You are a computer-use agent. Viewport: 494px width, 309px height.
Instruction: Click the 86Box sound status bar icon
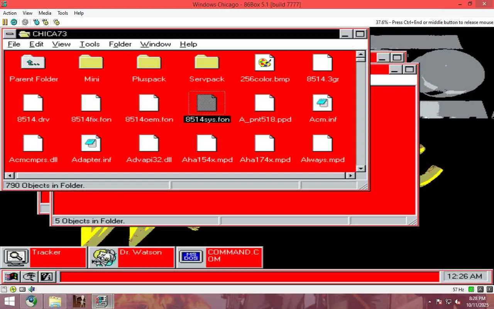(x=32, y=289)
